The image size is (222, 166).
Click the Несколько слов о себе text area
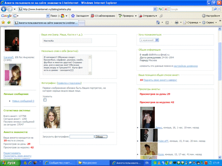pyautogui.click(x=67, y=65)
